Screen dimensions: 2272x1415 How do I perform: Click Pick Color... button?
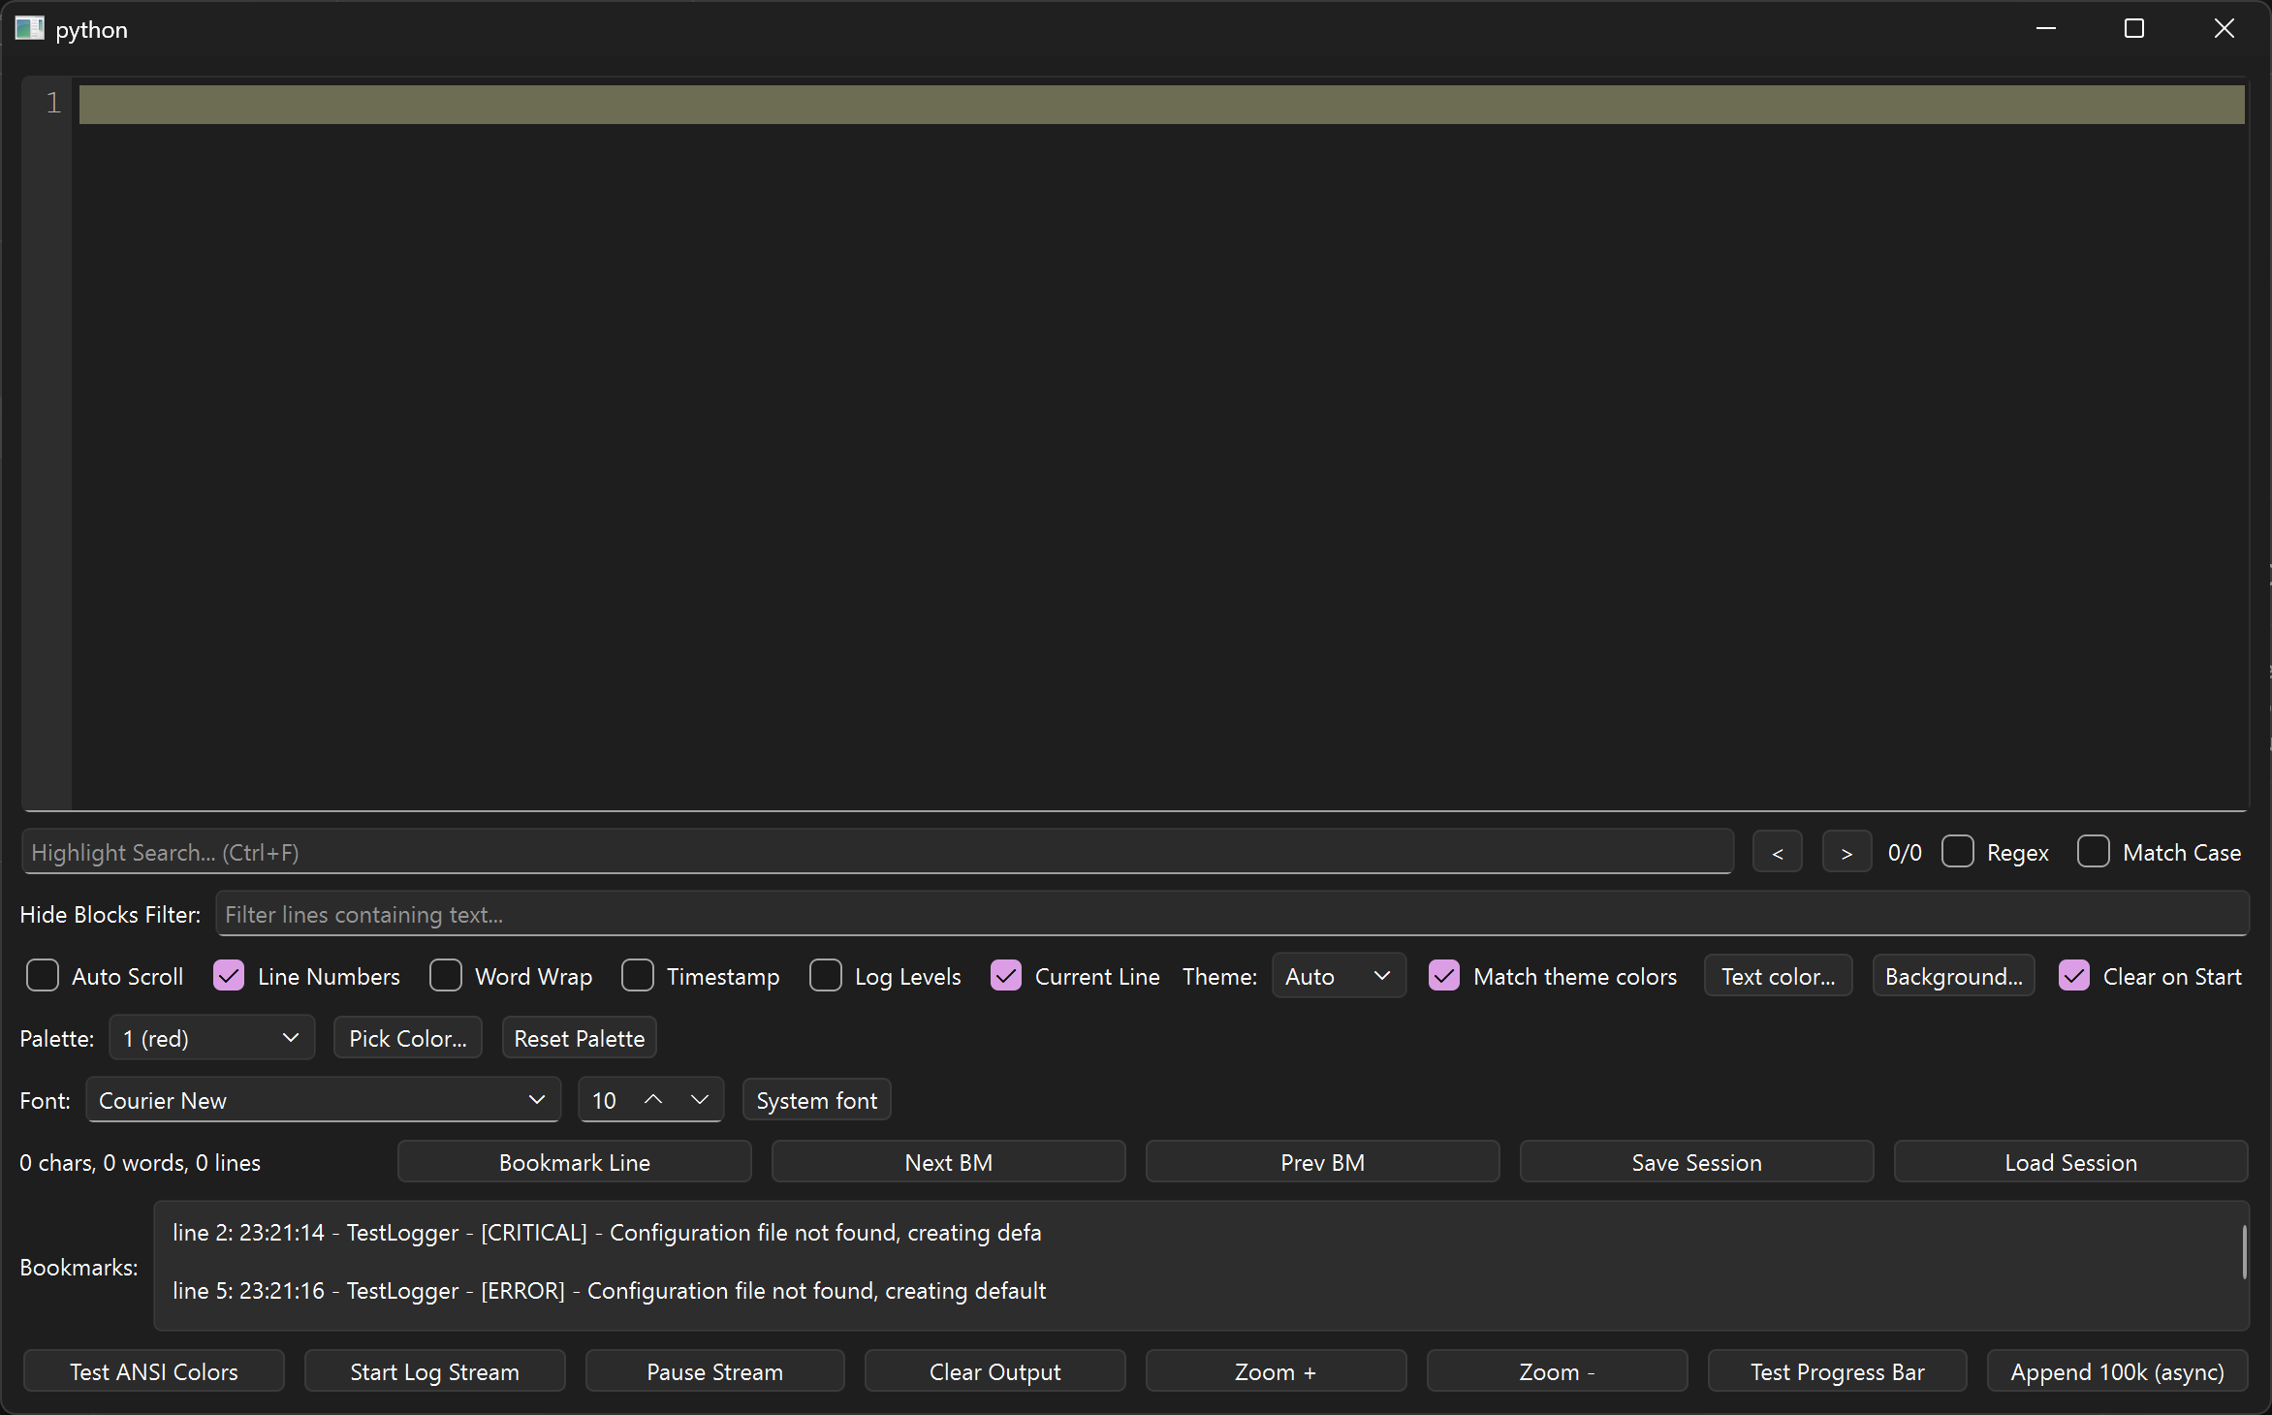pyautogui.click(x=408, y=1038)
